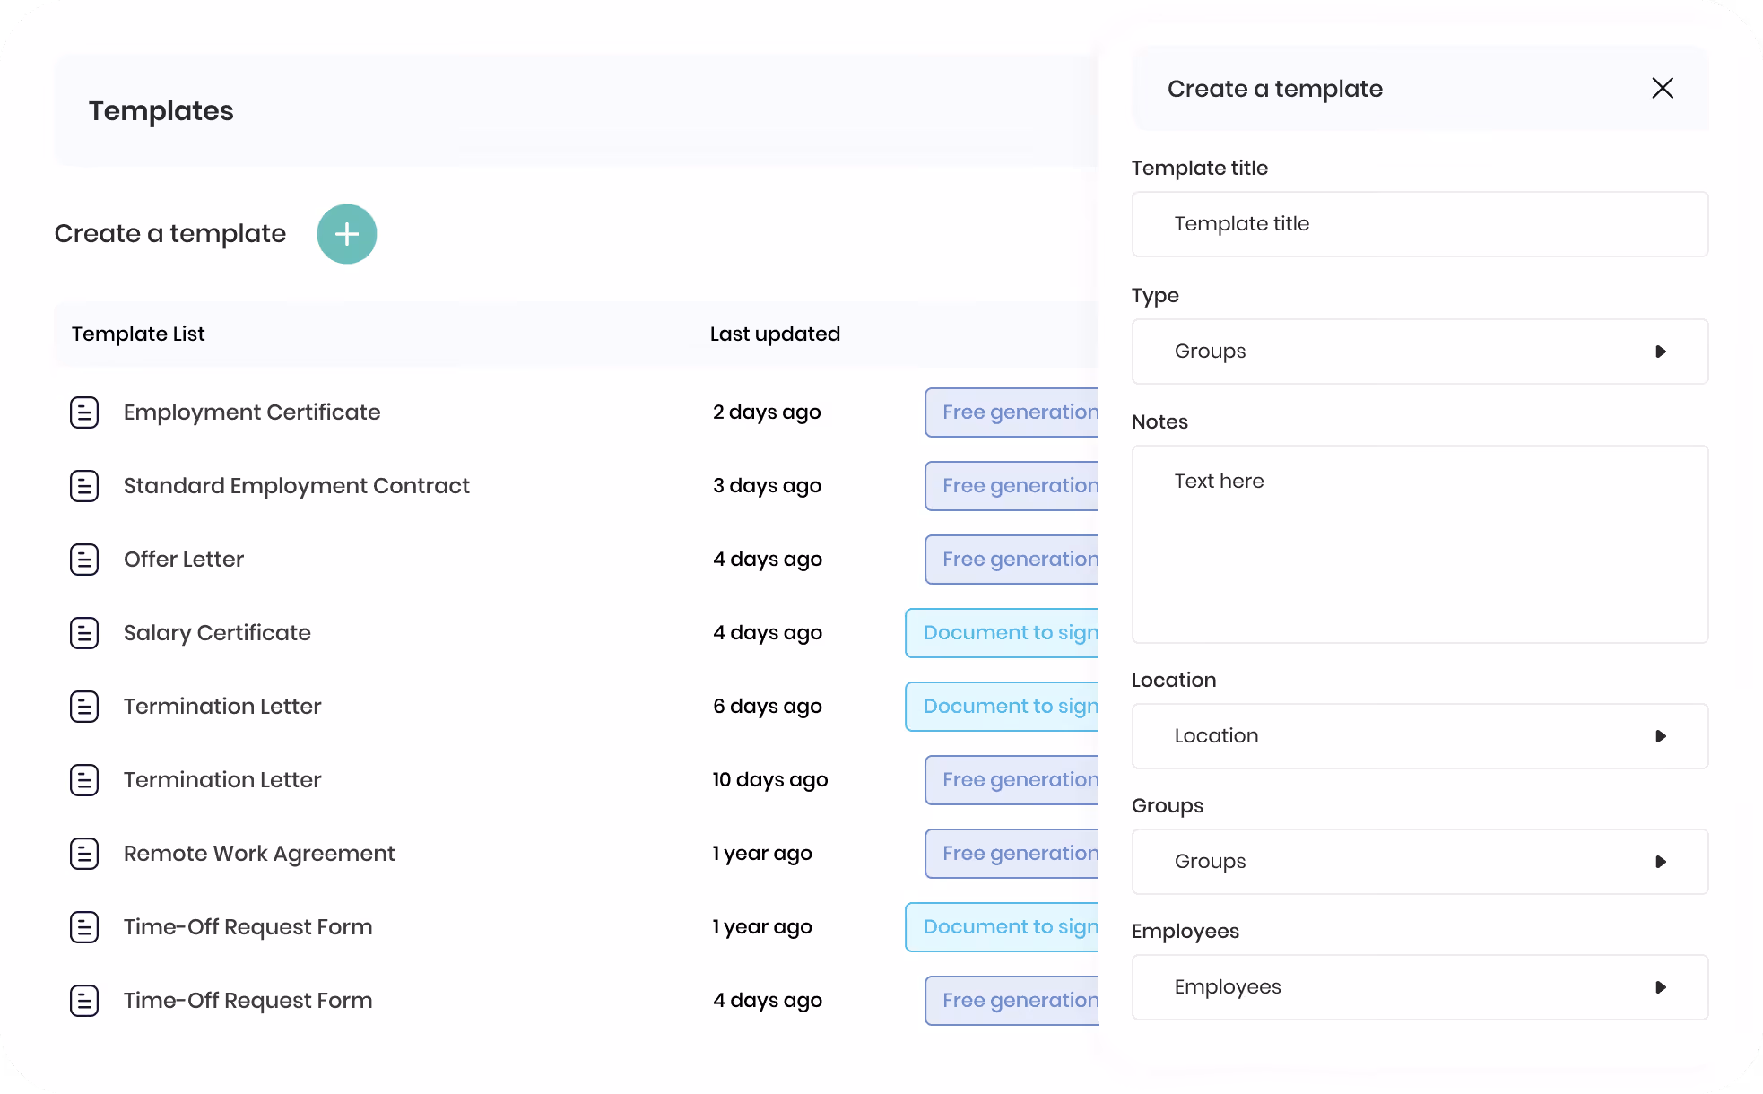1763x1094 pixels.
Task: Open the Employment Certificate template
Action: [252, 412]
